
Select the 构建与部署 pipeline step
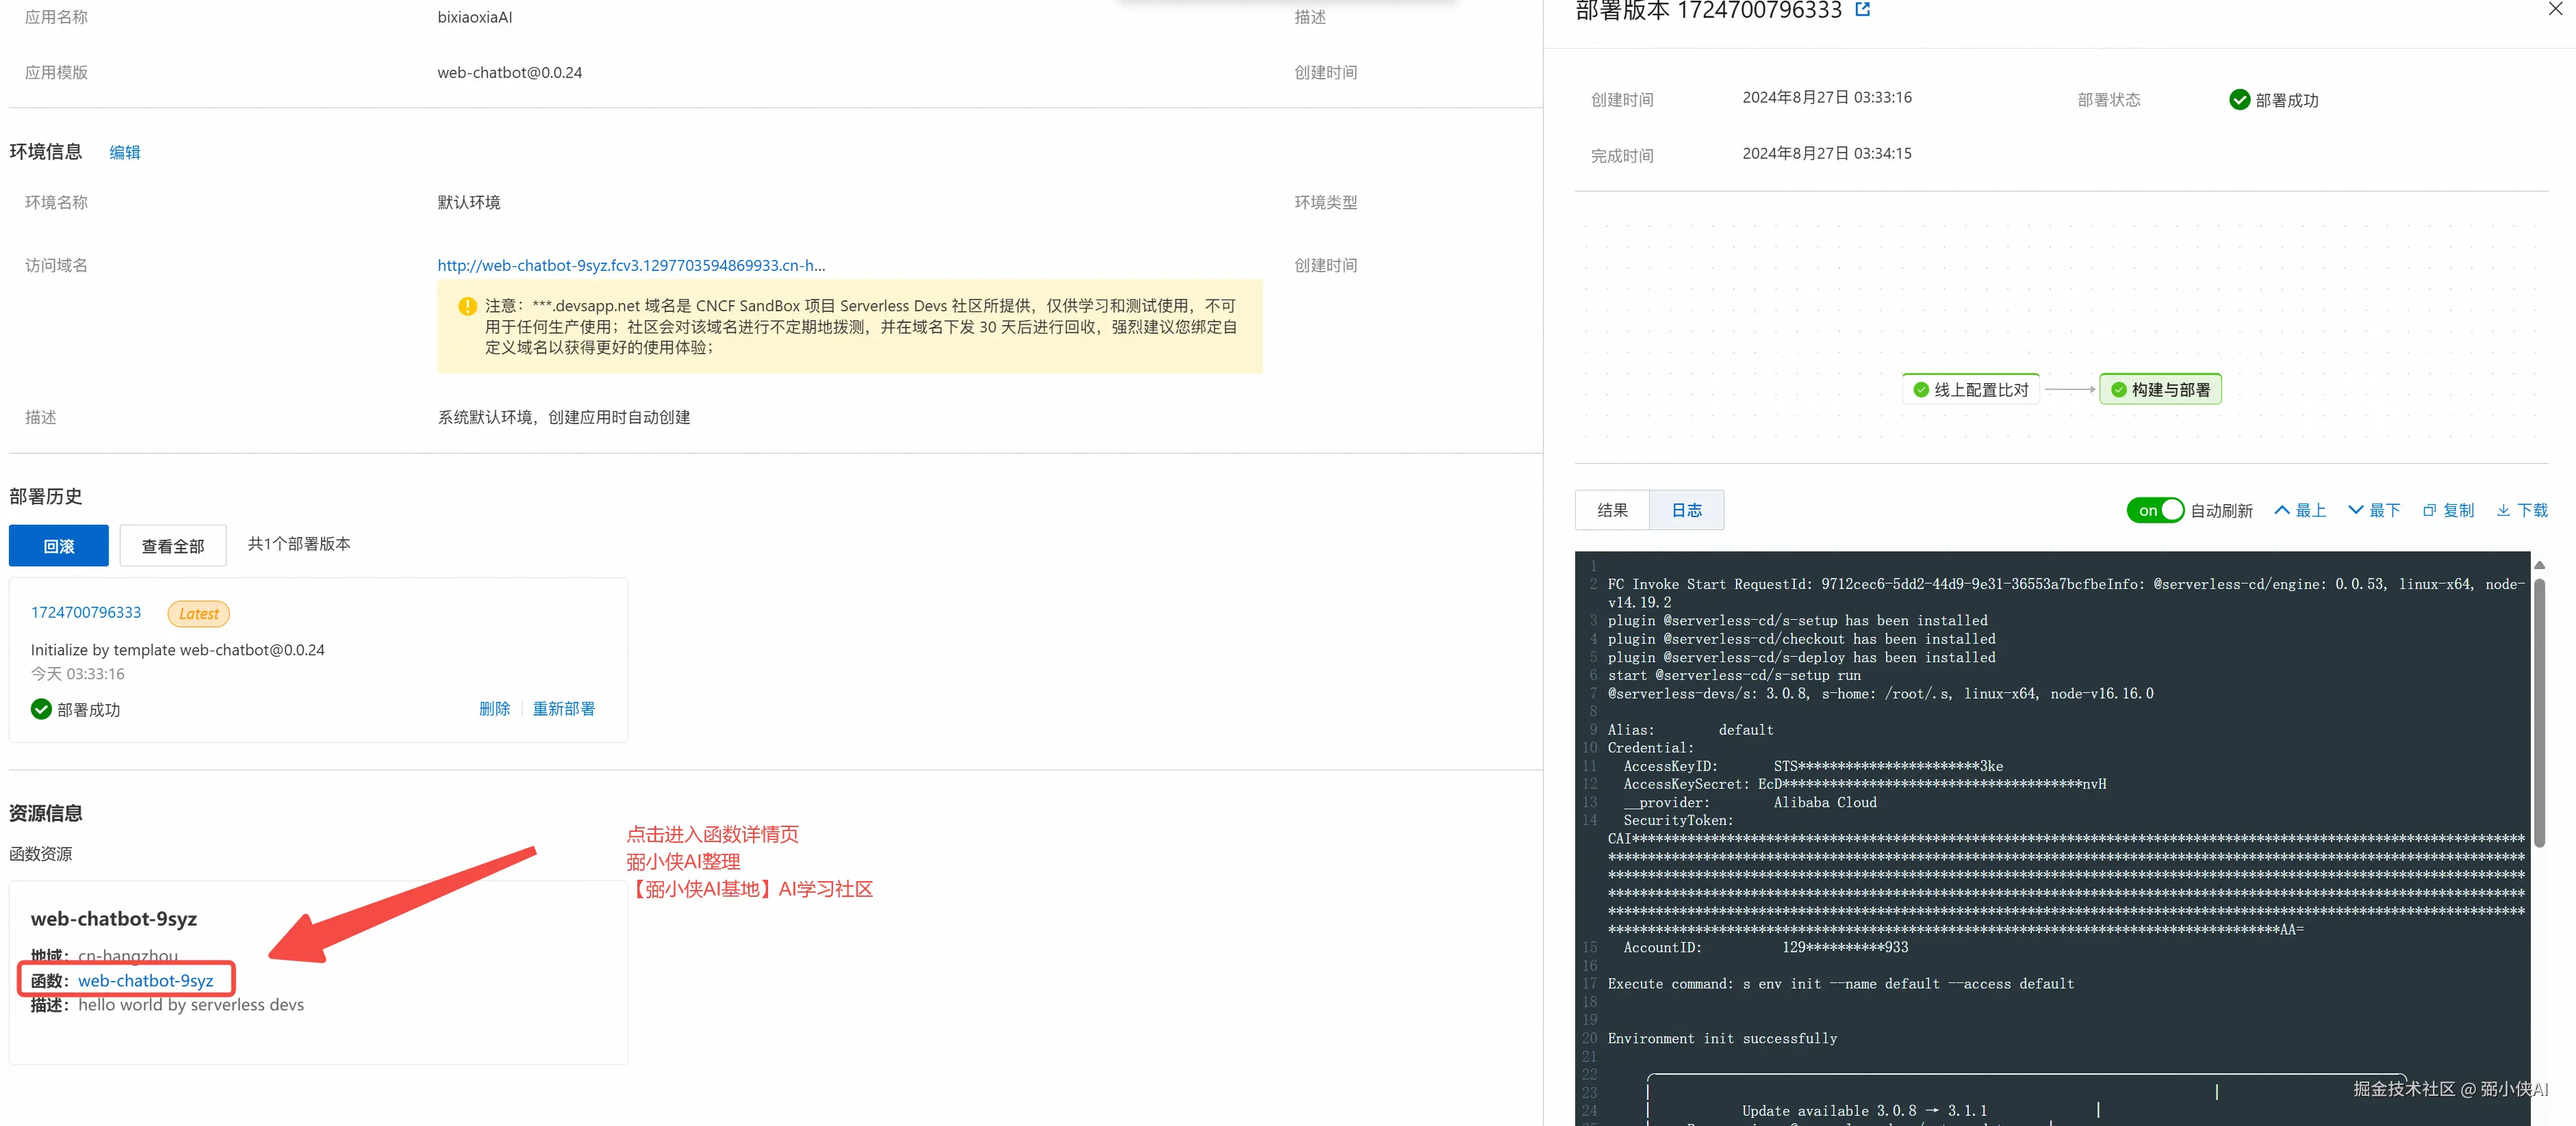click(x=2160, y=390)
